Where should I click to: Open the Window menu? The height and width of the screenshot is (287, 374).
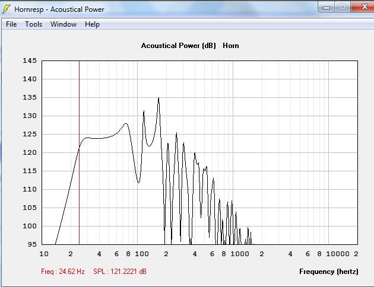tap(64, 24)
